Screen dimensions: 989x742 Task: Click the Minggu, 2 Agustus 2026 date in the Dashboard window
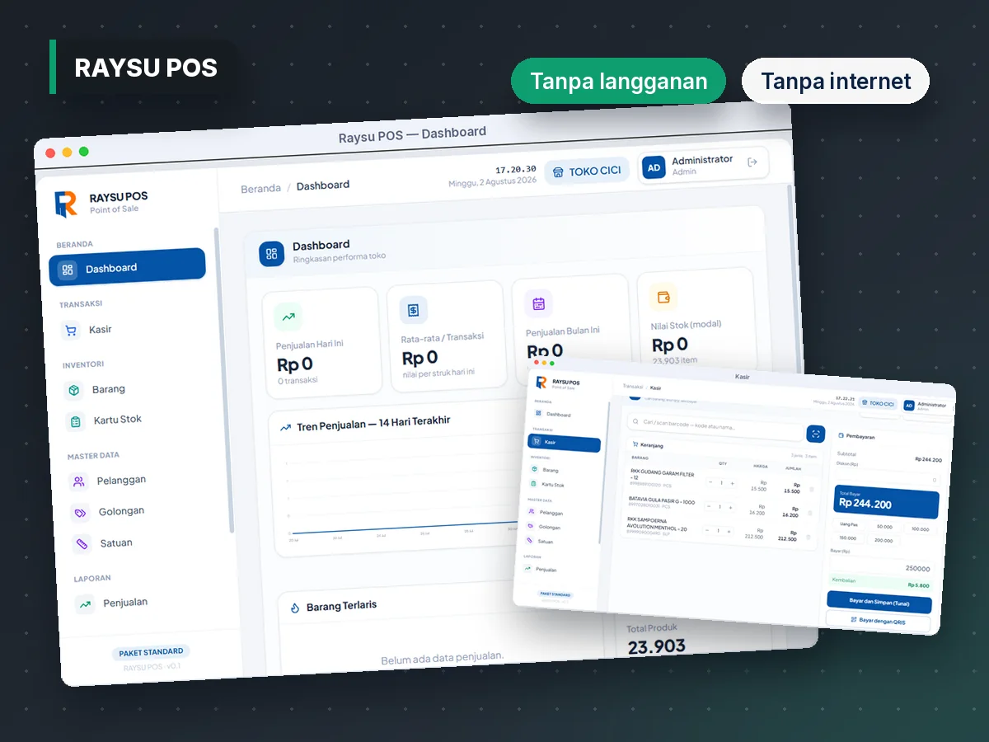(492, 181)
